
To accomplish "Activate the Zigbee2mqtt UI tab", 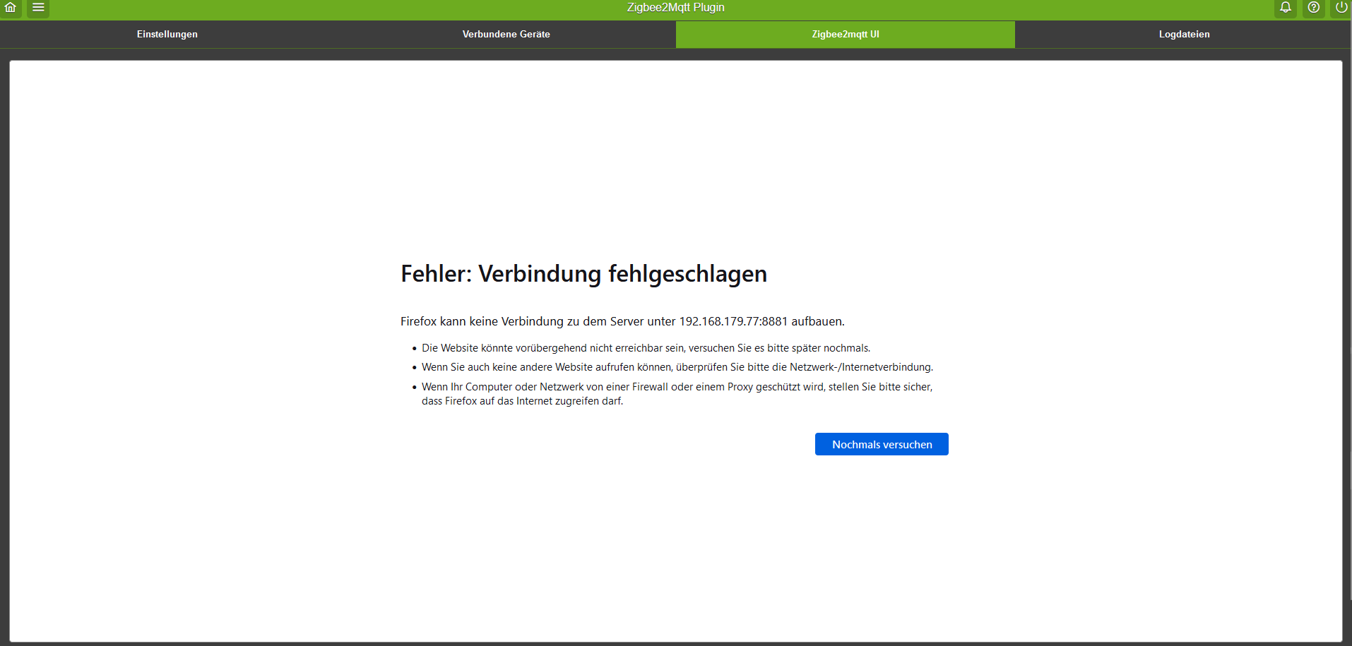I will (x=845, y=34).
